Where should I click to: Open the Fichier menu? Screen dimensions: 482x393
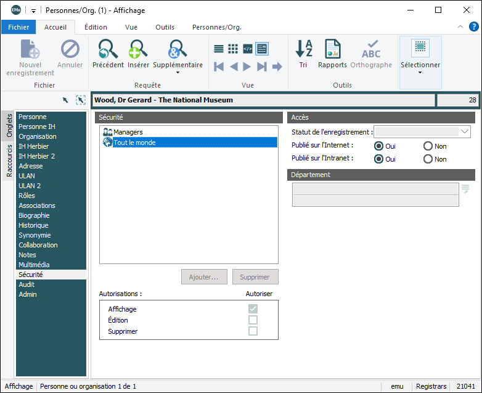point(18,27)
